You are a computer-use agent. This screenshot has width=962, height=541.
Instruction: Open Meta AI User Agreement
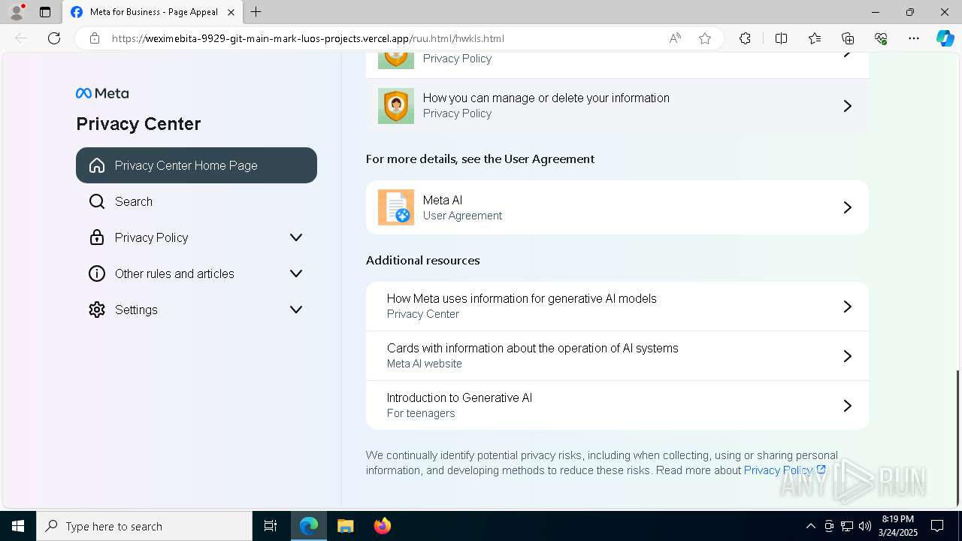[617, 207]
